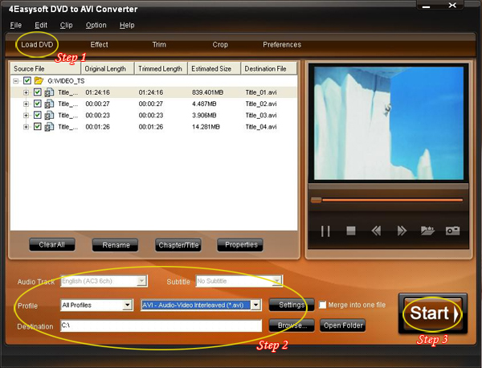The height and width of the screenshot is (368, 482).
Task: Click Browse for the destination folder
Action: coord(292,325)
